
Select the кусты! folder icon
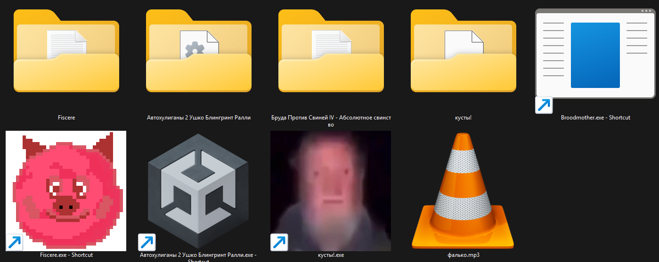pyautogui.click(x=463, y=51)
